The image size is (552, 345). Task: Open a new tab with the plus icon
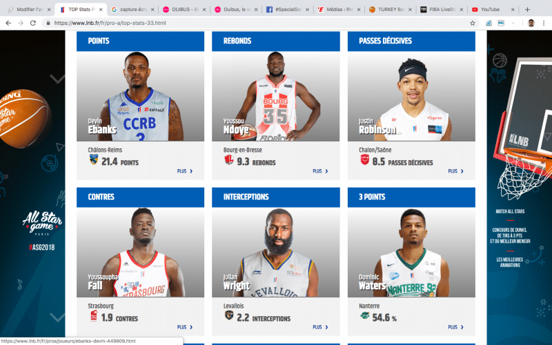[x=527, y=10]
